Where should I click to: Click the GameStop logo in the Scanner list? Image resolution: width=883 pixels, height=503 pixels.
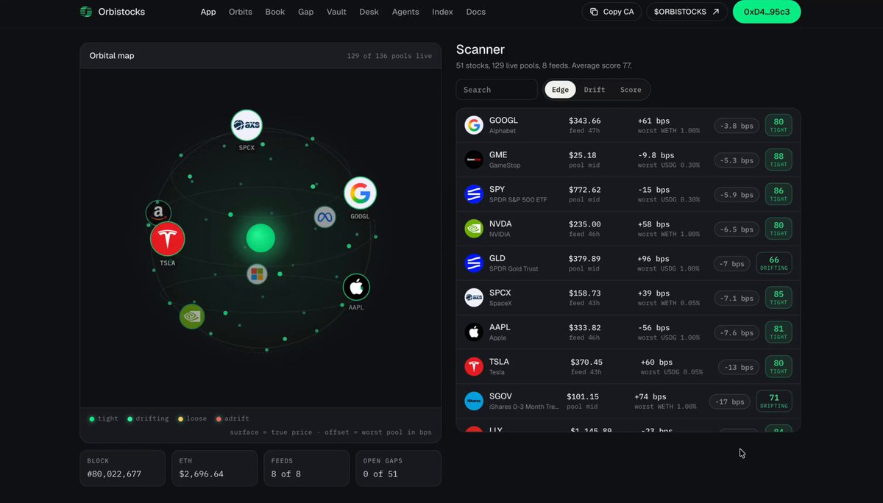pos(474,160)
